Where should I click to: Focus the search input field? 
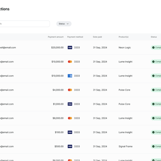pyautogui.click(x=25, y=24)
